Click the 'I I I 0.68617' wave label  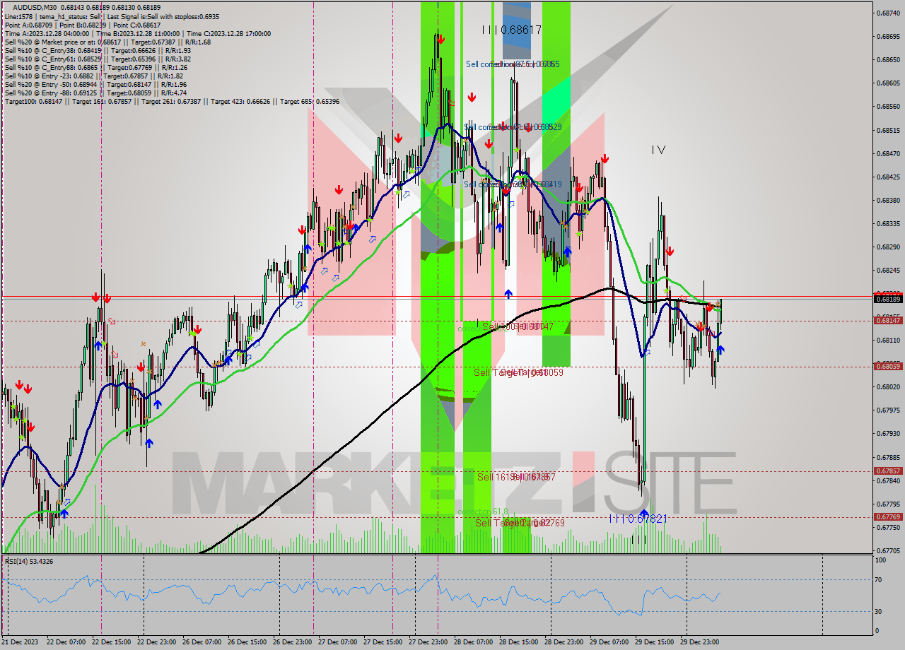(x=511, y=30)
